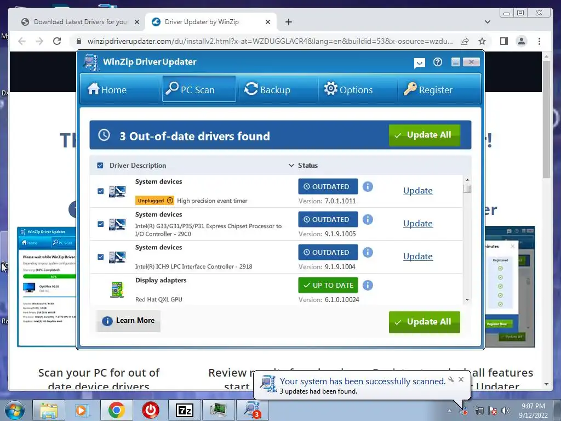Image resolution: width=561 pixels, height=421 pixels.
Task: Open the Register tab
Action: click(428, 89)
